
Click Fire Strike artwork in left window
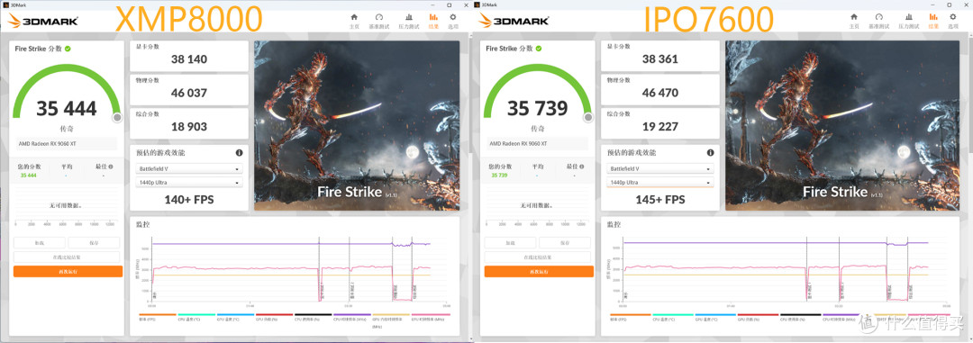point(357,126)
